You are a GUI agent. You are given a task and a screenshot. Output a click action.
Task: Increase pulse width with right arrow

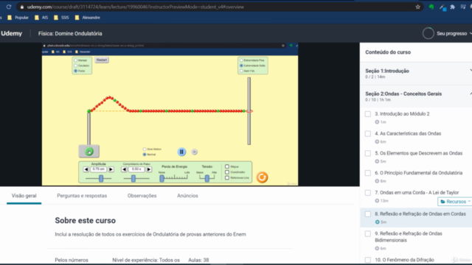[x=149, y=169]
